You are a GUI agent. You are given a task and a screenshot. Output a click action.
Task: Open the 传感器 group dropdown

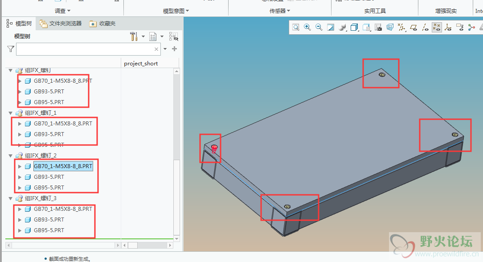tap(280, 11)
